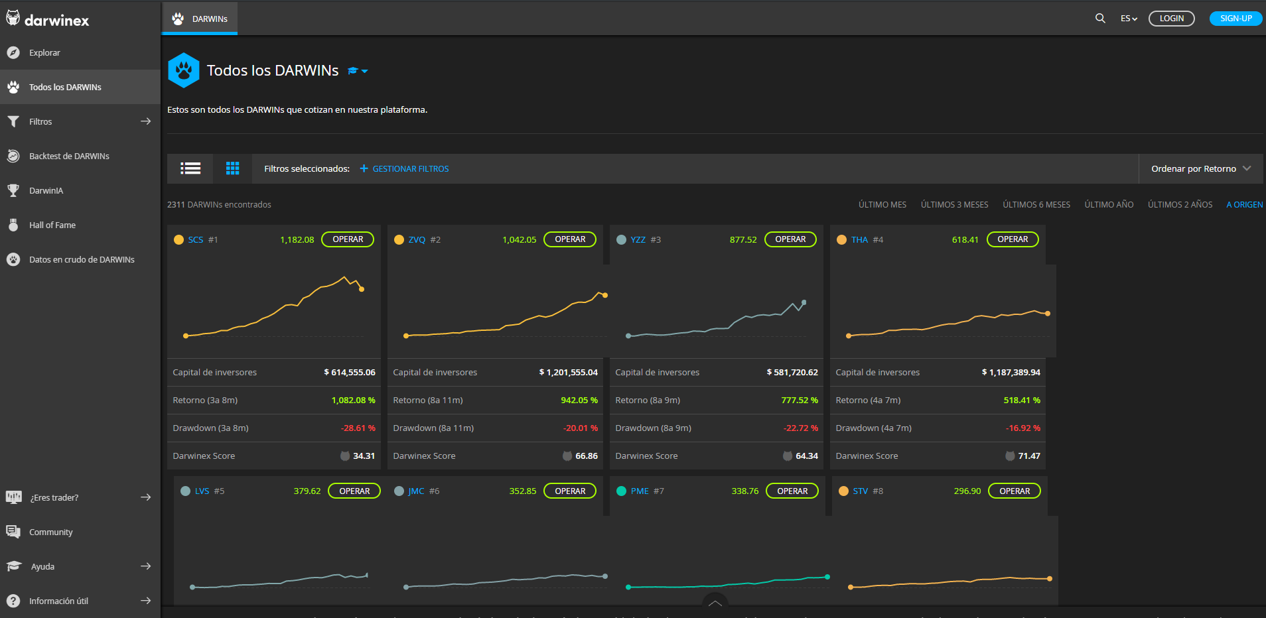The width and height of the screenshot is (1266, 618).
Task: Click the DarwinIA trophy icon
Action: click(x=13, y=190)
